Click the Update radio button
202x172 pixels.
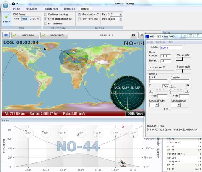(x=183, y=67)
